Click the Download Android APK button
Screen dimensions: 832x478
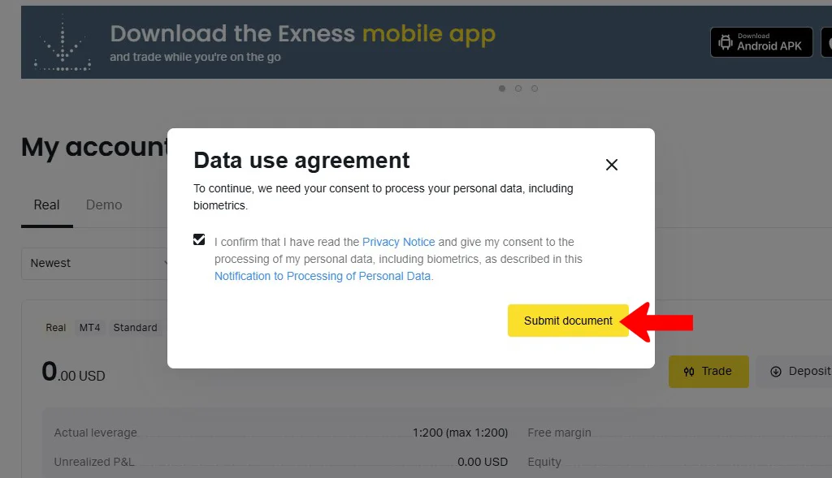click(760, 41)
